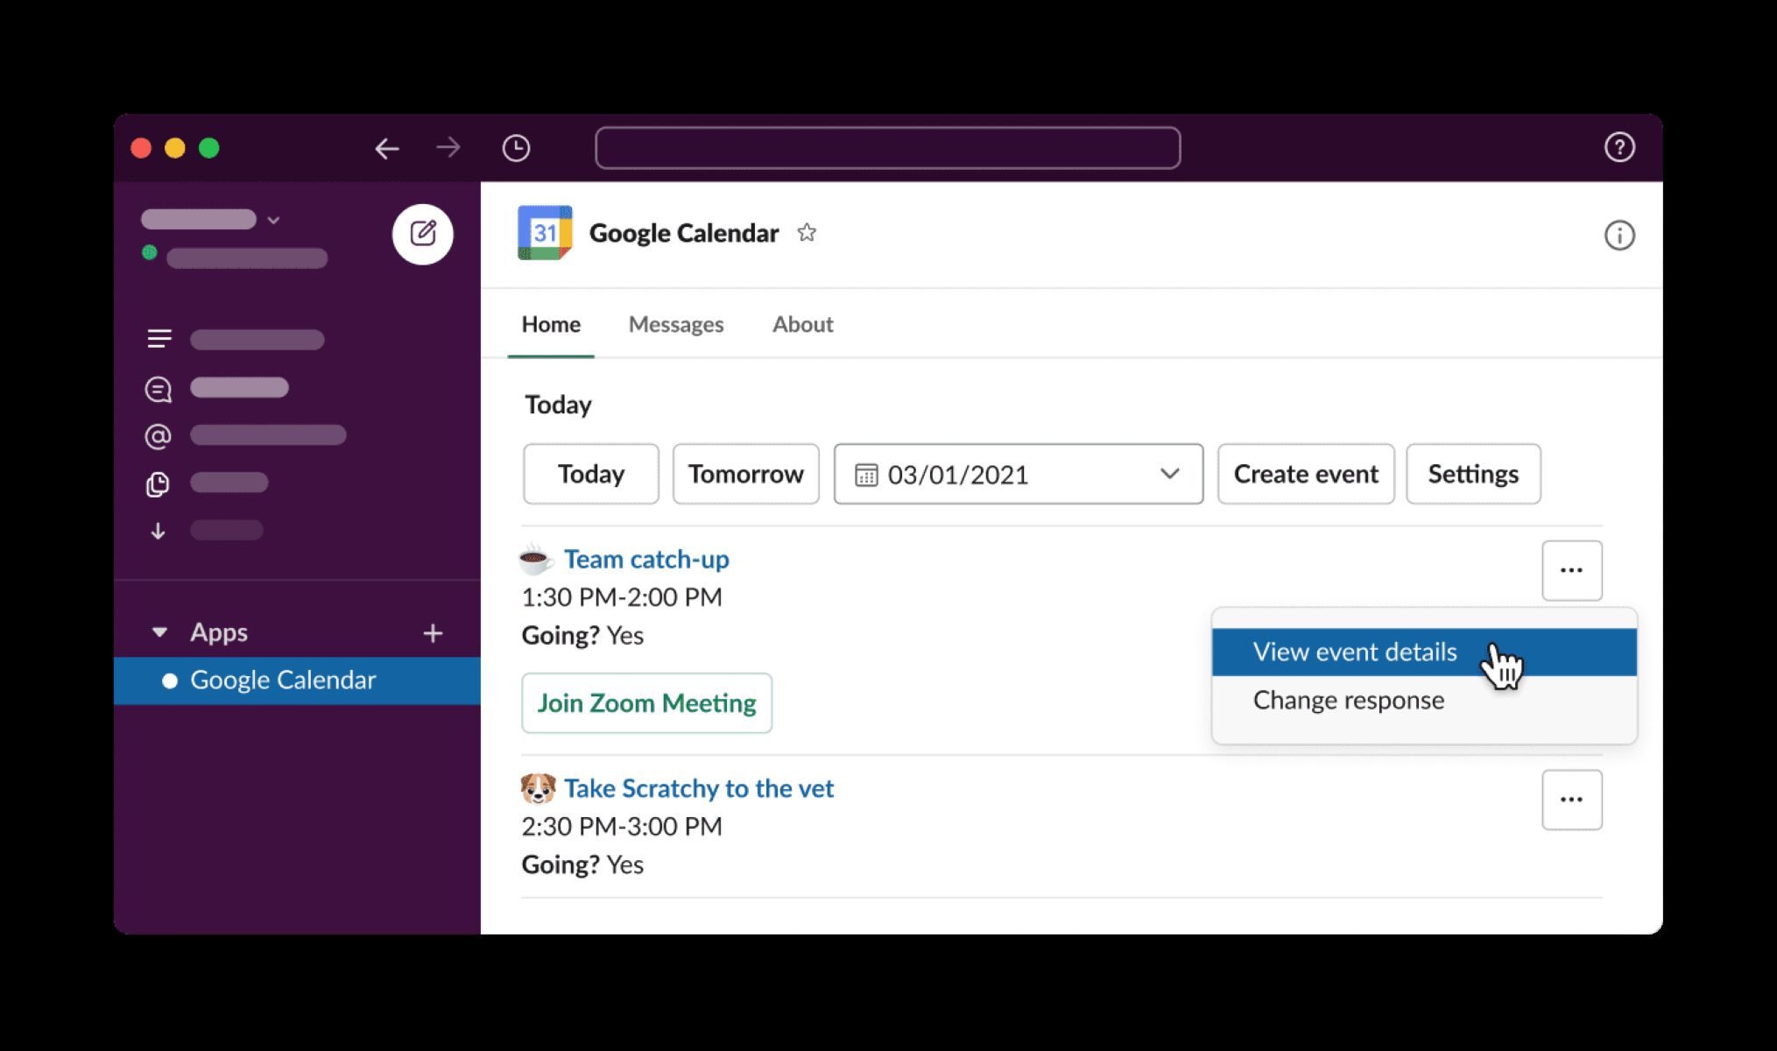
Task: Open the compose/edit new message icon
Action: 424,236
